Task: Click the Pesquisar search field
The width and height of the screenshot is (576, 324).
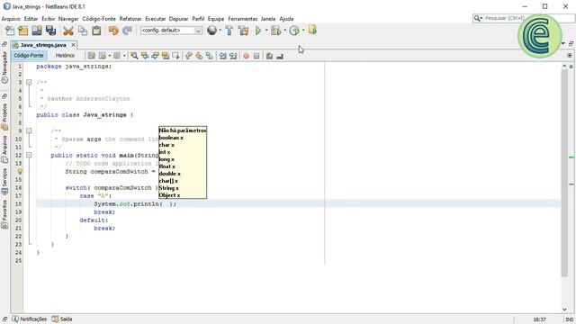Action: point(524,18)
